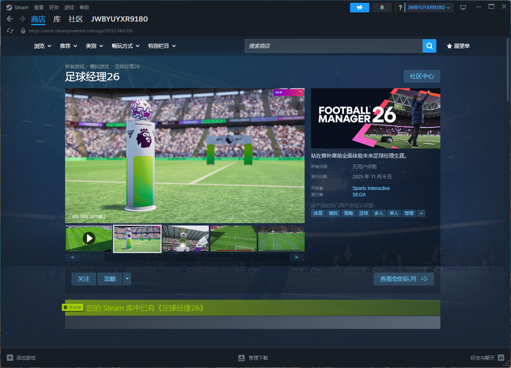Screen dimensions: 511x368
Task: Expand the 类别 dropdown menu
Action: pyautogui.click(x=94, y=46)
